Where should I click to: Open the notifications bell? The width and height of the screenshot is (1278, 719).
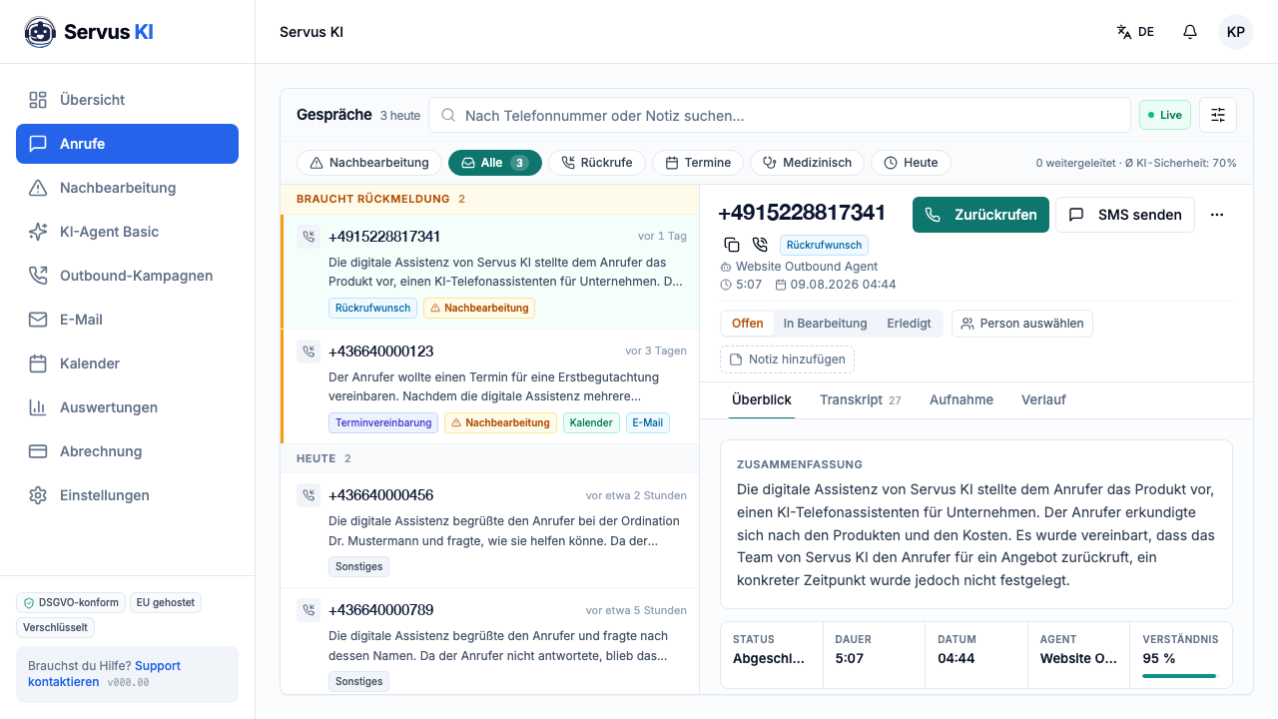click(x=1190, y=32)
